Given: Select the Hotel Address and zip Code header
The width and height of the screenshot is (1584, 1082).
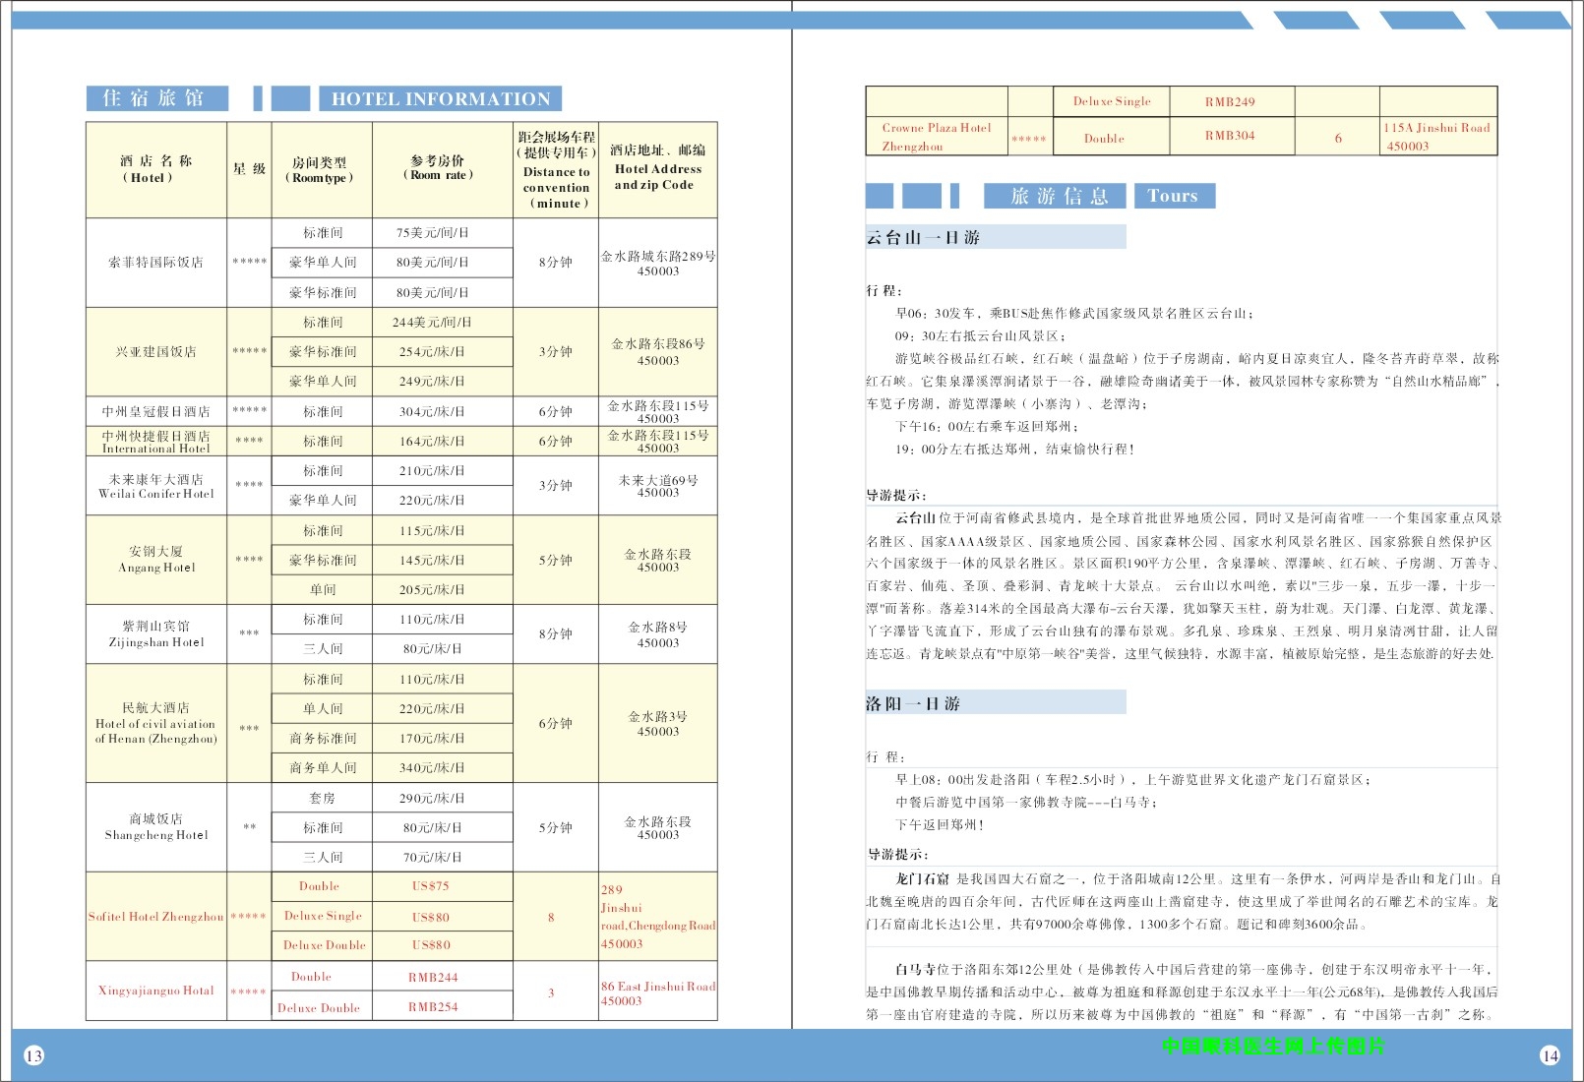Looking at the screenshot, I should click(657, 169).
